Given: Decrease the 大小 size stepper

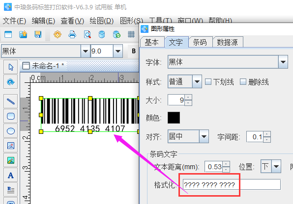Looking at the screenshot, I should pyautogui.click(x=188, y=103).
